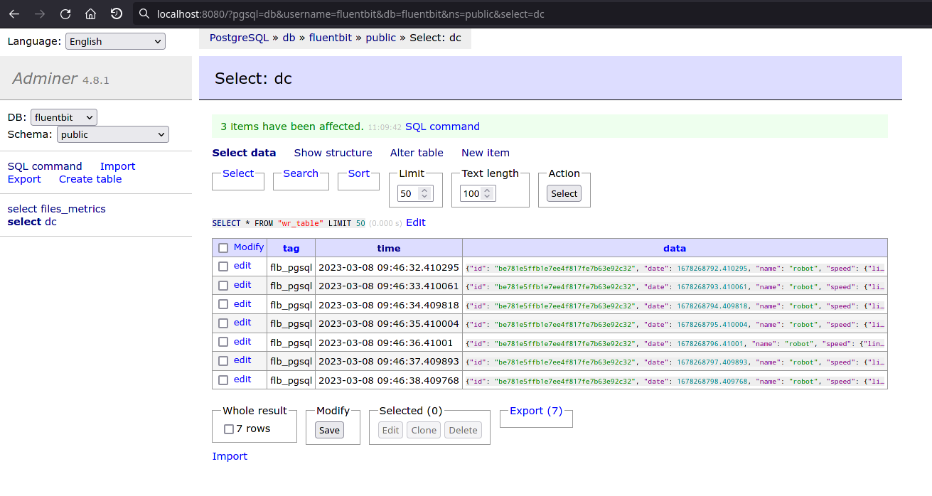Enable the whole result 7 rows checkbox

(x=229, y=429)
